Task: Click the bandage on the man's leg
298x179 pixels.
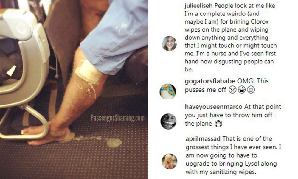Action: (89, 71)
